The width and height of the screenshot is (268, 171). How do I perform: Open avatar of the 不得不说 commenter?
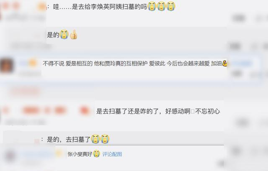pyautogui.click(x=7, y=66)
